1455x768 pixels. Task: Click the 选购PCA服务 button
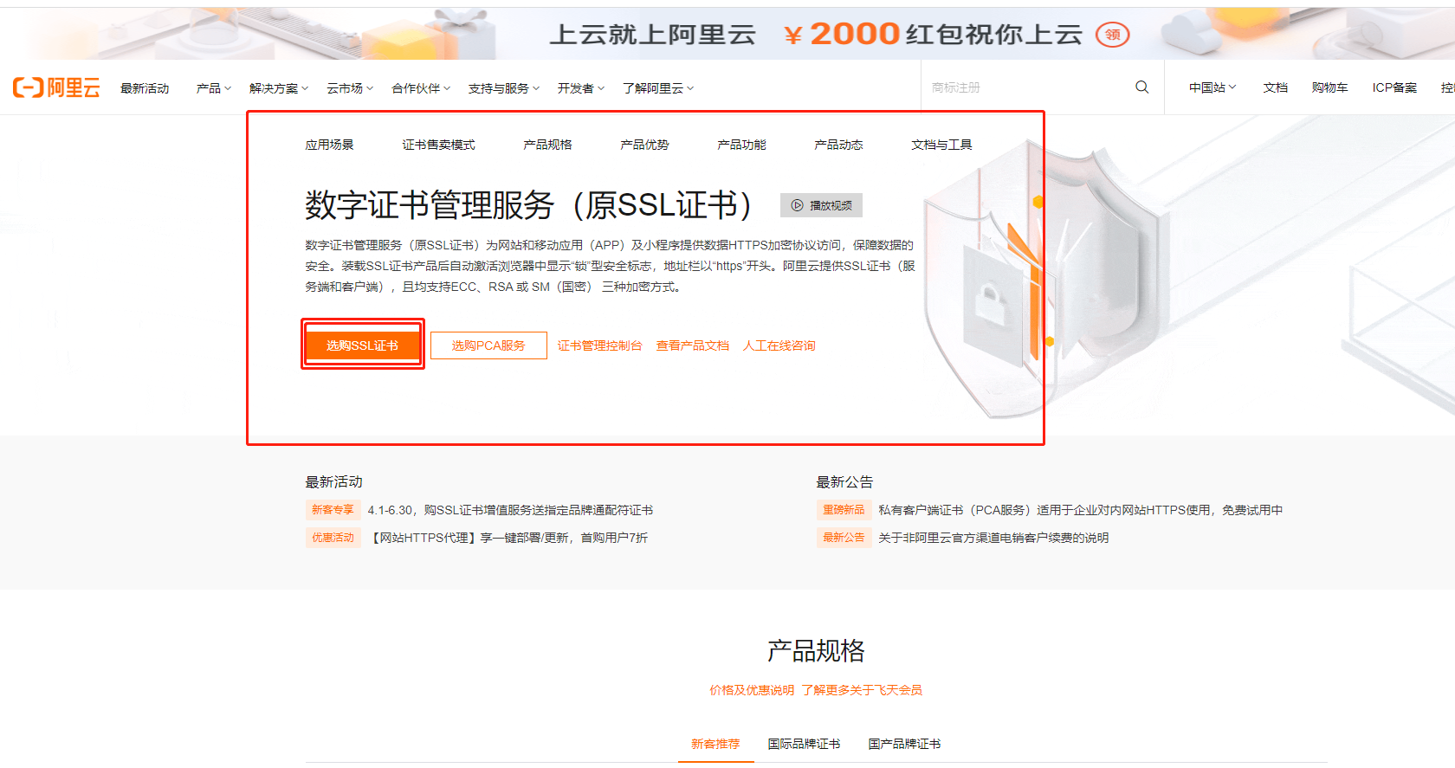(488, 345)
